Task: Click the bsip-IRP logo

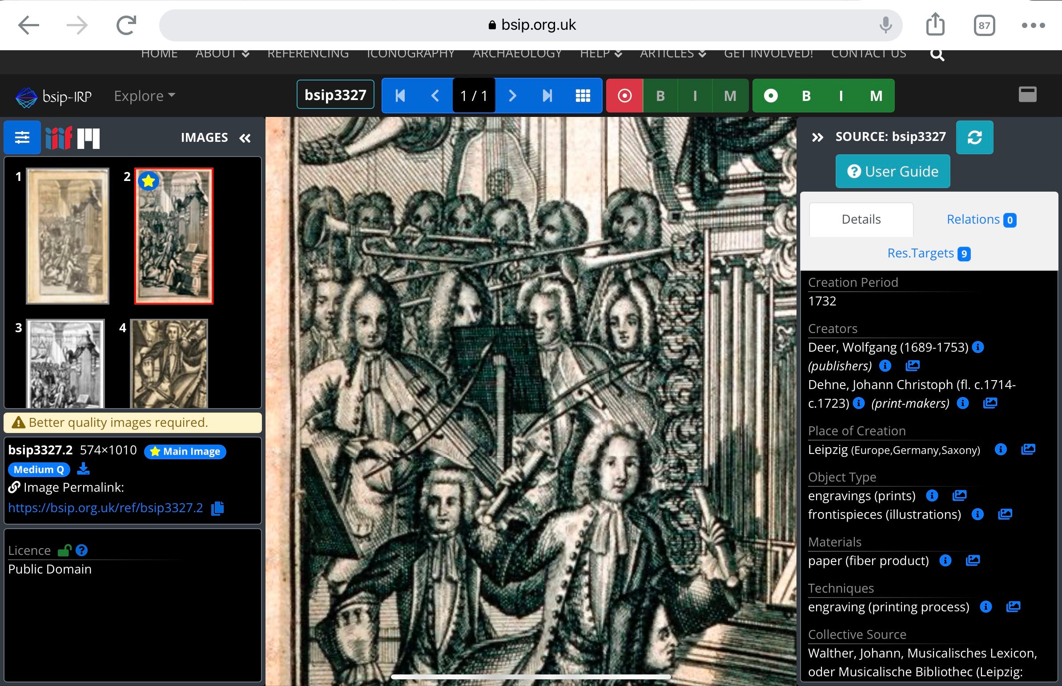Action: point(53,96)
